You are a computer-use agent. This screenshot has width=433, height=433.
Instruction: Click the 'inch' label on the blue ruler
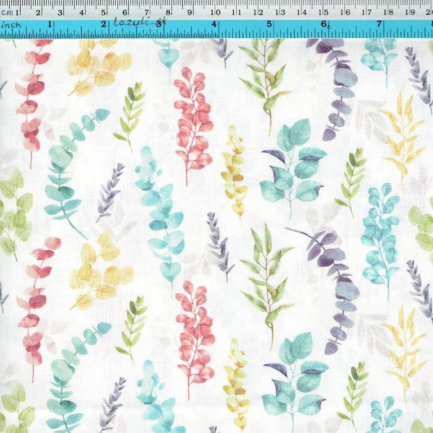pos(11,25)
